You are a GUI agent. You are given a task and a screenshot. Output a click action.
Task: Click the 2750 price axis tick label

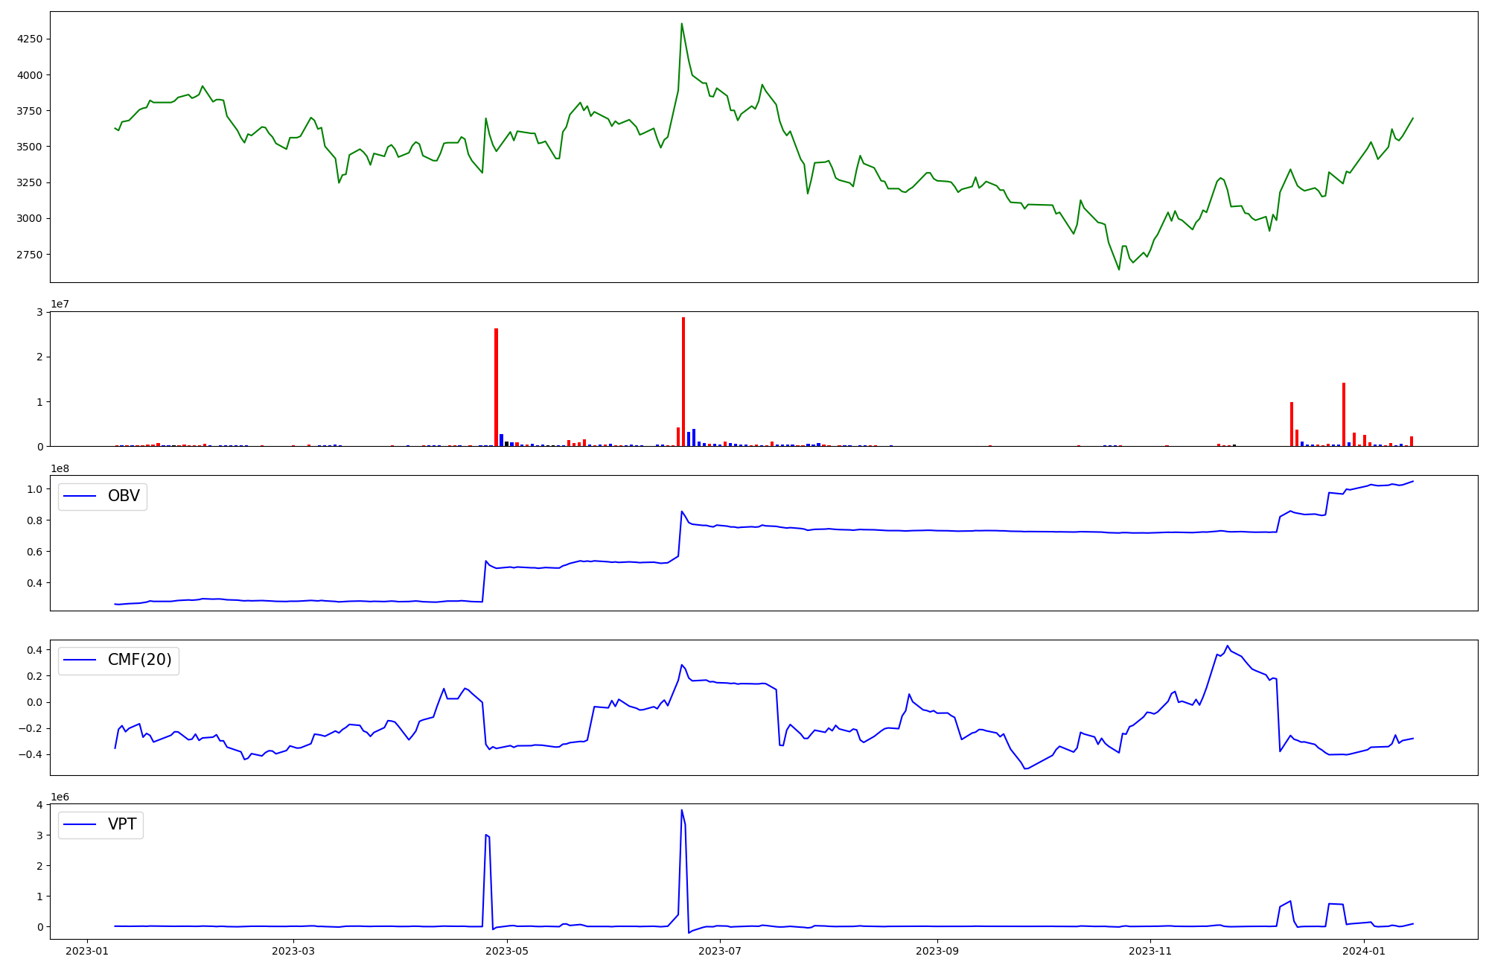(30, 255)
